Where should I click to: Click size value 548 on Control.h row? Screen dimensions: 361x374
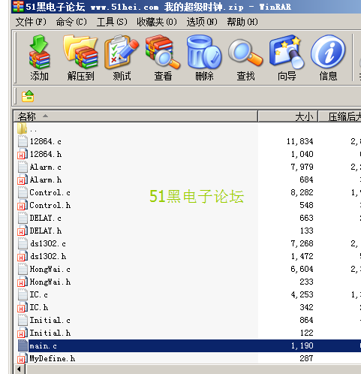(x=306, y=205)
